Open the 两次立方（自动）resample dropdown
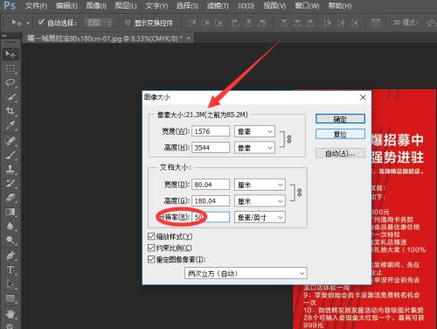This screenshot has width=437, height=329. pyautogui.click(x=246, y=274)
